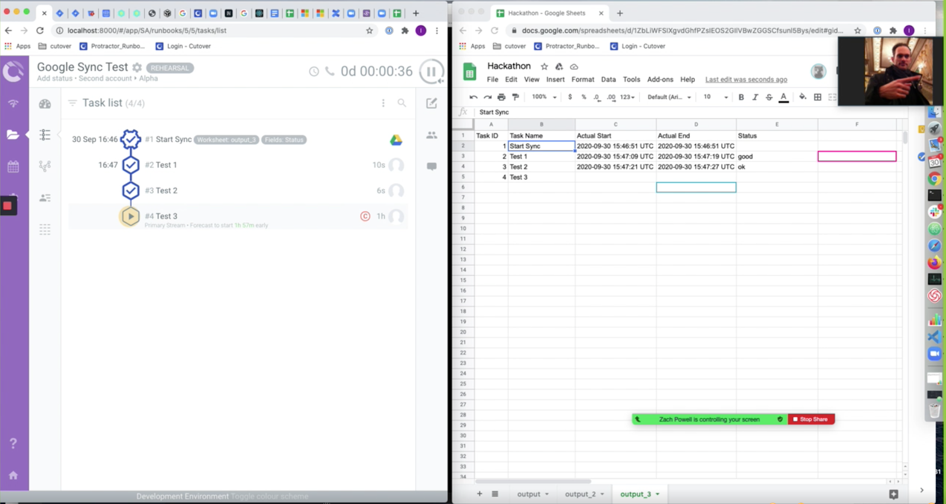The height and width of the screenshot is (504, 946).
Task: Start task #4 Test 3 play button
Action: [130, 216]
